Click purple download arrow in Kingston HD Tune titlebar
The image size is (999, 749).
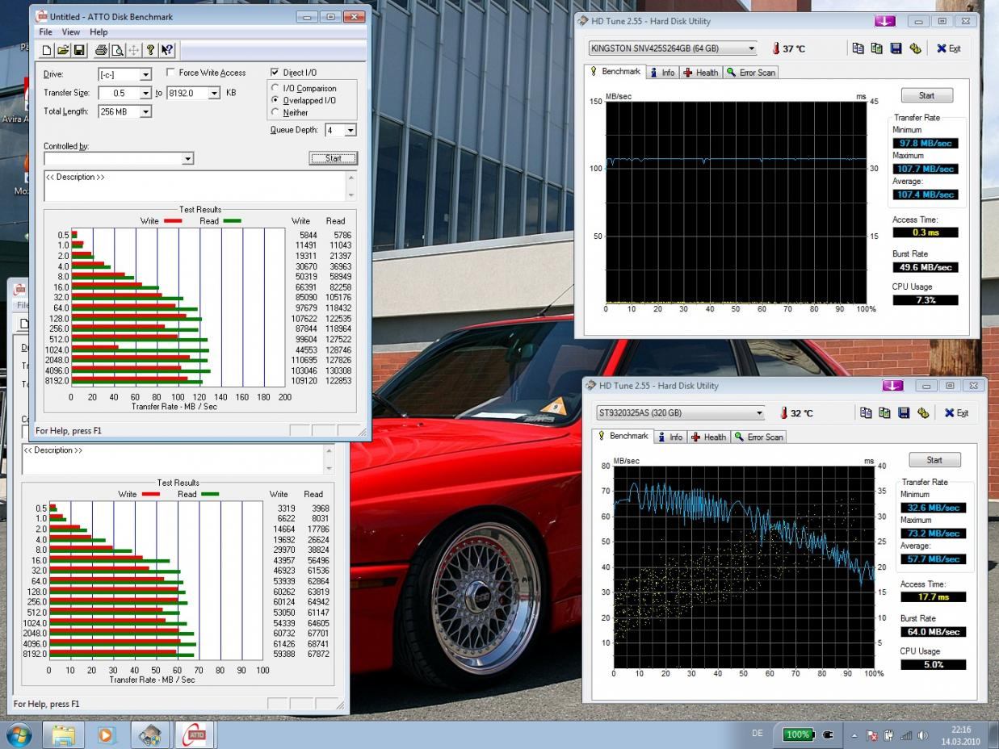click(886, 21)
